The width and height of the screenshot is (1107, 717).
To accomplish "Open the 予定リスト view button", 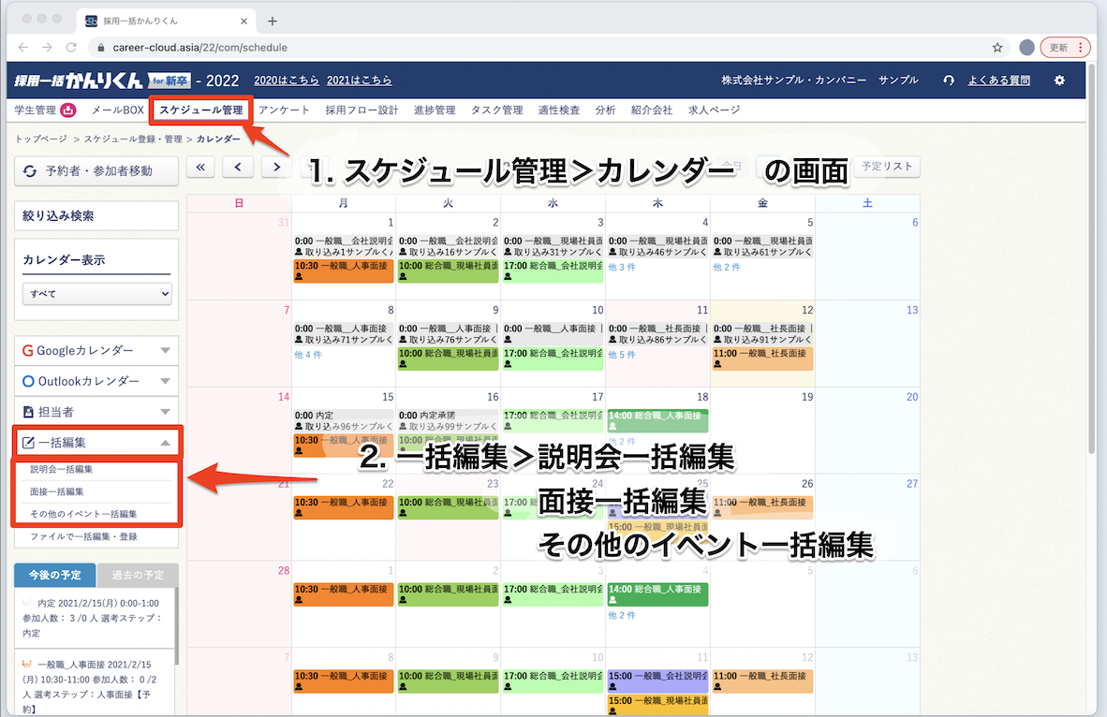I will click(886, 167).
